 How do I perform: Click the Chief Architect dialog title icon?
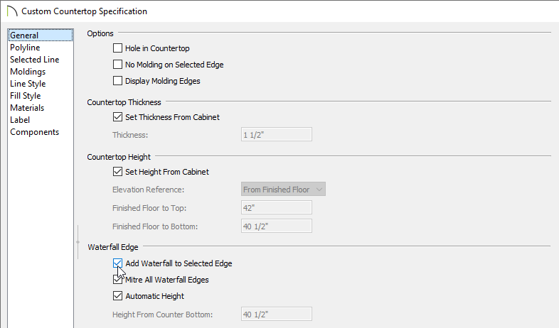12,11
